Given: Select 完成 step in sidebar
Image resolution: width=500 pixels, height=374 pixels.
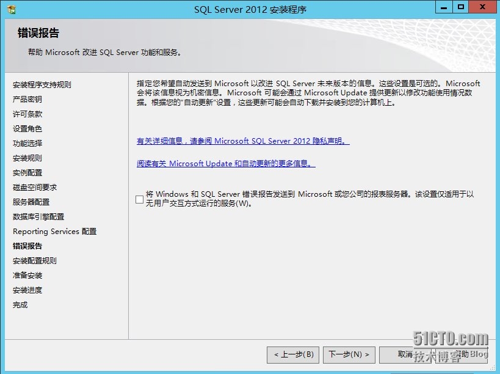Looking at the screenshot, I should coord(20,305).
